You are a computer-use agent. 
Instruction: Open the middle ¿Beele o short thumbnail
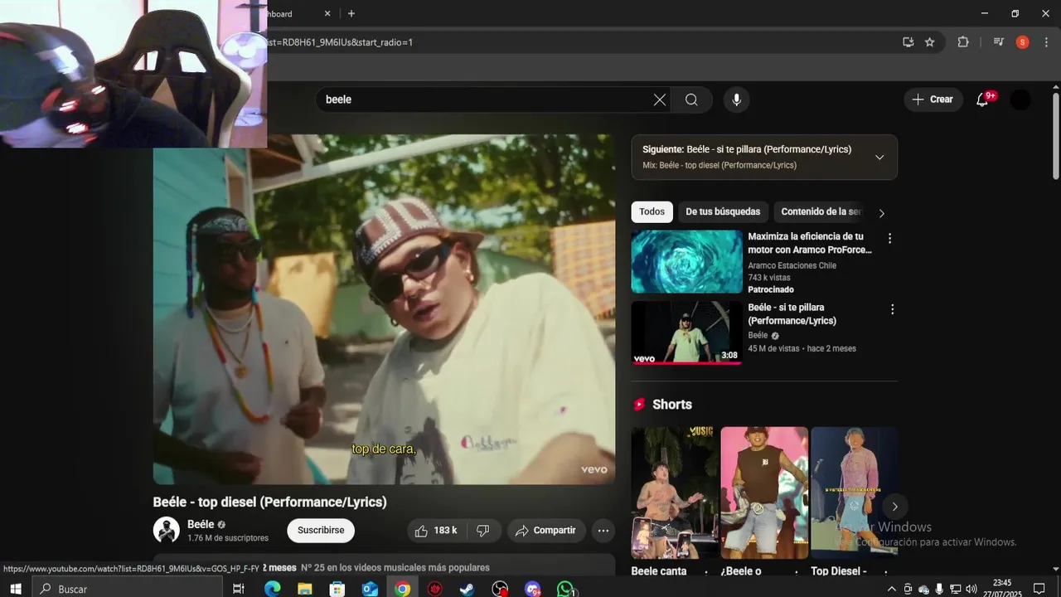(x=764, y=493)
